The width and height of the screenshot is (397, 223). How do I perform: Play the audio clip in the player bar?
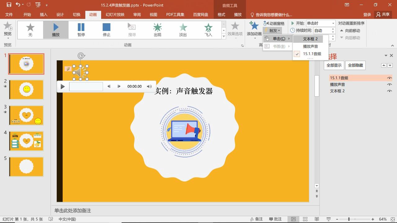[63, 86]
